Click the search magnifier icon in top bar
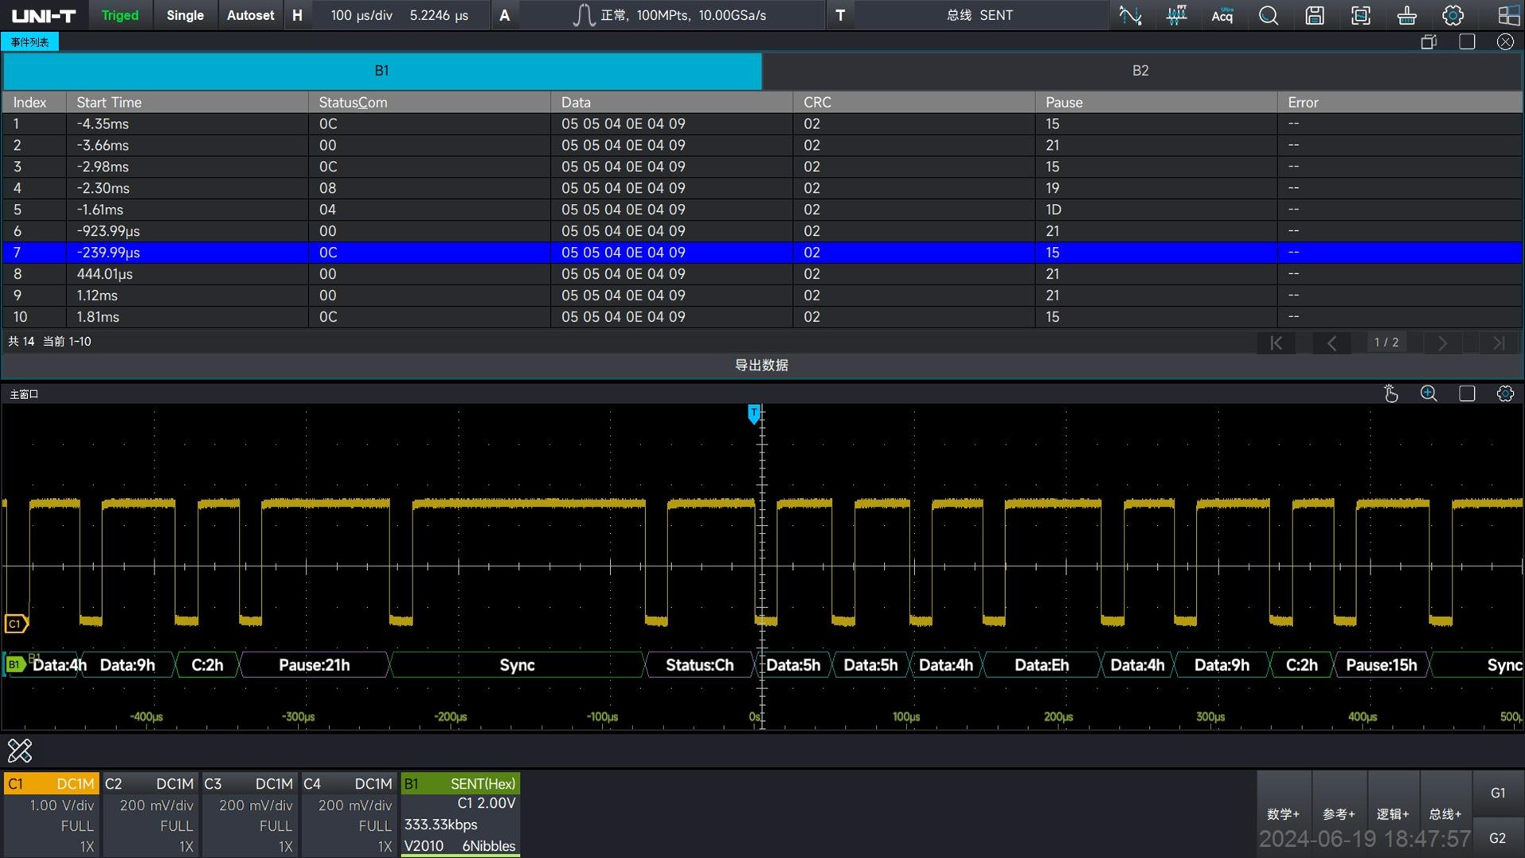1525x858 pixels. [x=1269, y=15]
